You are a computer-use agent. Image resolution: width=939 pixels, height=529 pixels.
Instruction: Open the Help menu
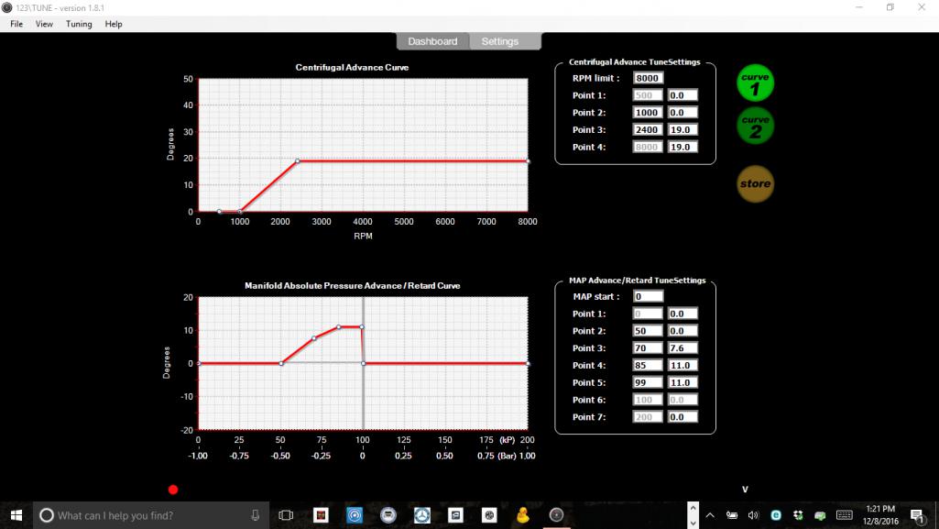pos(114,24)
